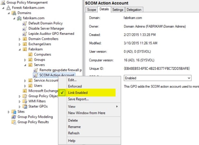Select the Remote gpupdate firewall GPO link
This screenshot has width=199, height=145.
pyautogui.click(x=60, y=70)
